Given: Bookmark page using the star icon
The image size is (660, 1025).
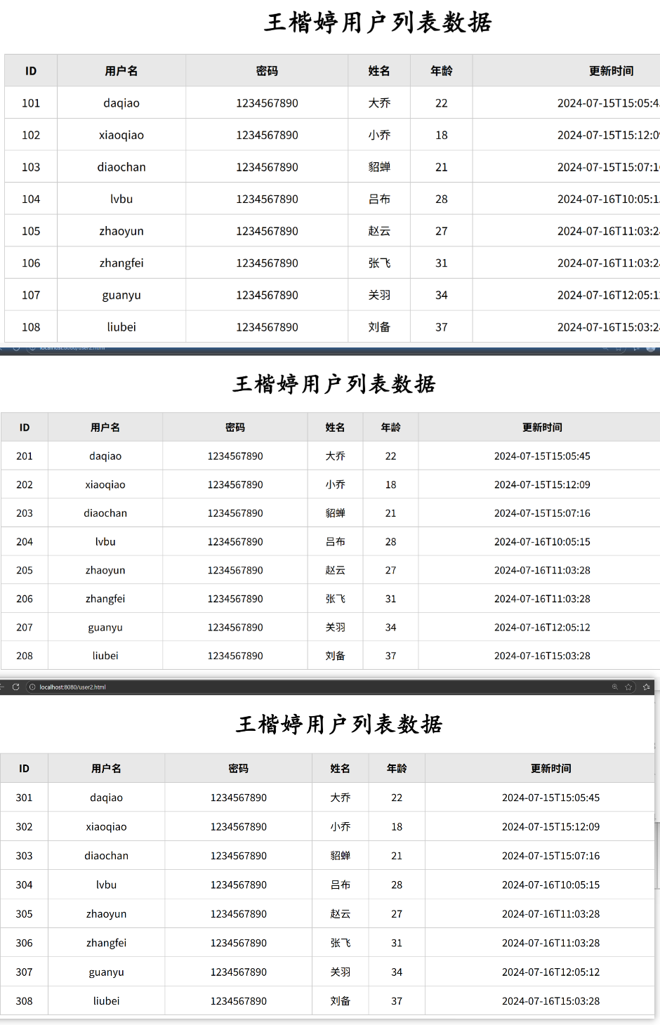Looking at the screenshot, I should [628, 687].
